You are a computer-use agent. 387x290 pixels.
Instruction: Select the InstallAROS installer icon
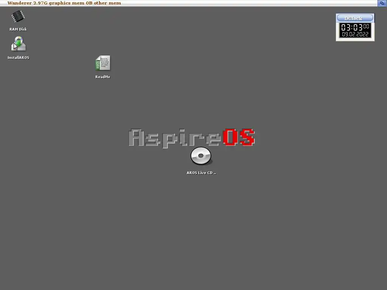tap(19, 44)
